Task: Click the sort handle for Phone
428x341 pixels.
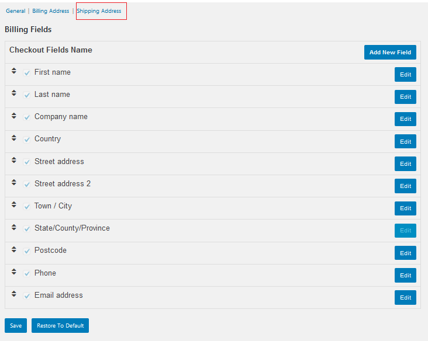Action: click(x=14, y=272)
